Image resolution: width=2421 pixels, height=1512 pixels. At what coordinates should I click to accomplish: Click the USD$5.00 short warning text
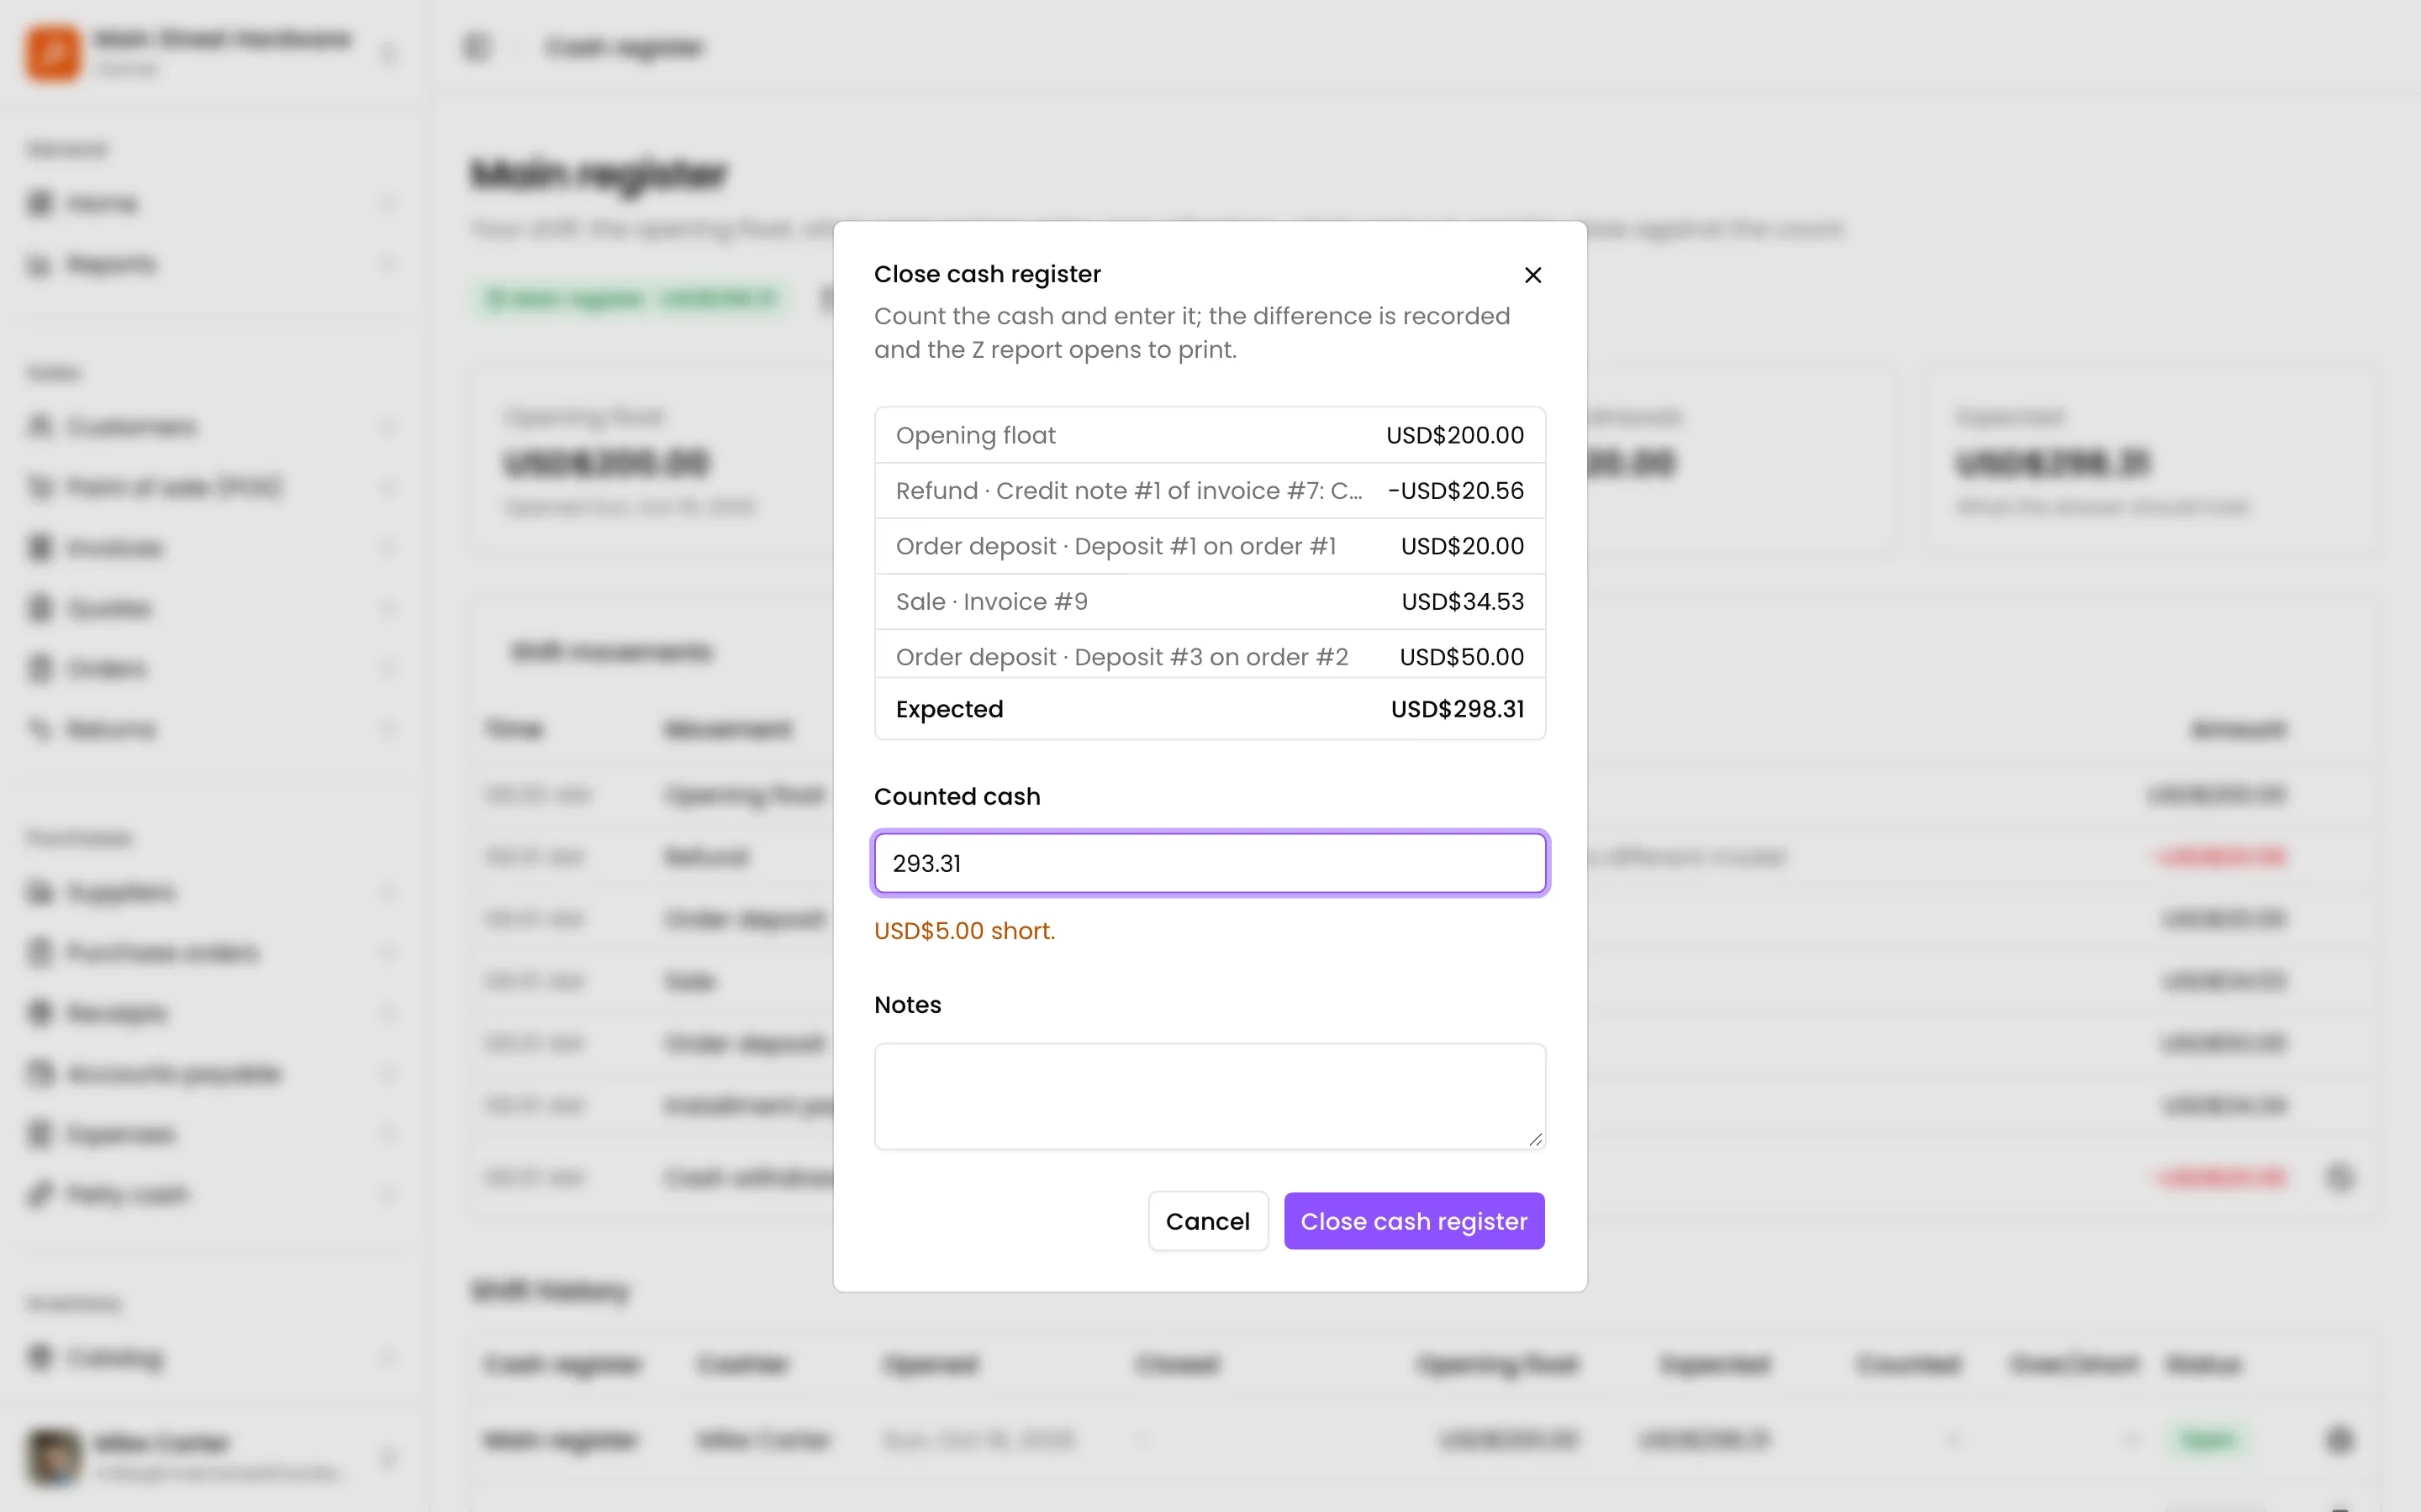tap(964, 931)
